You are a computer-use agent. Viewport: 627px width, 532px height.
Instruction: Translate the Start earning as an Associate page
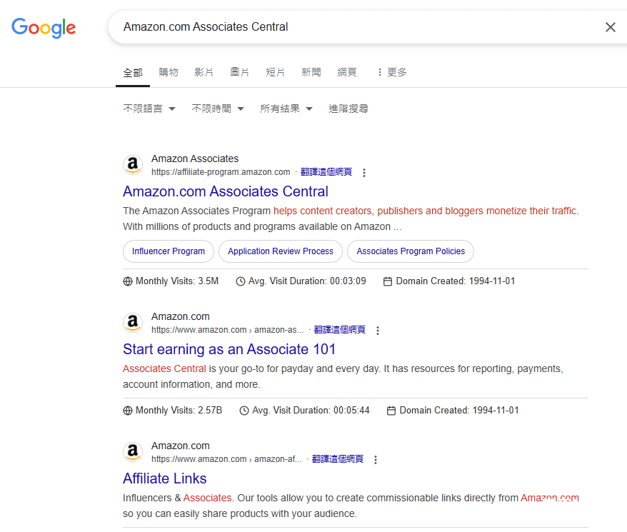(340, 330)
